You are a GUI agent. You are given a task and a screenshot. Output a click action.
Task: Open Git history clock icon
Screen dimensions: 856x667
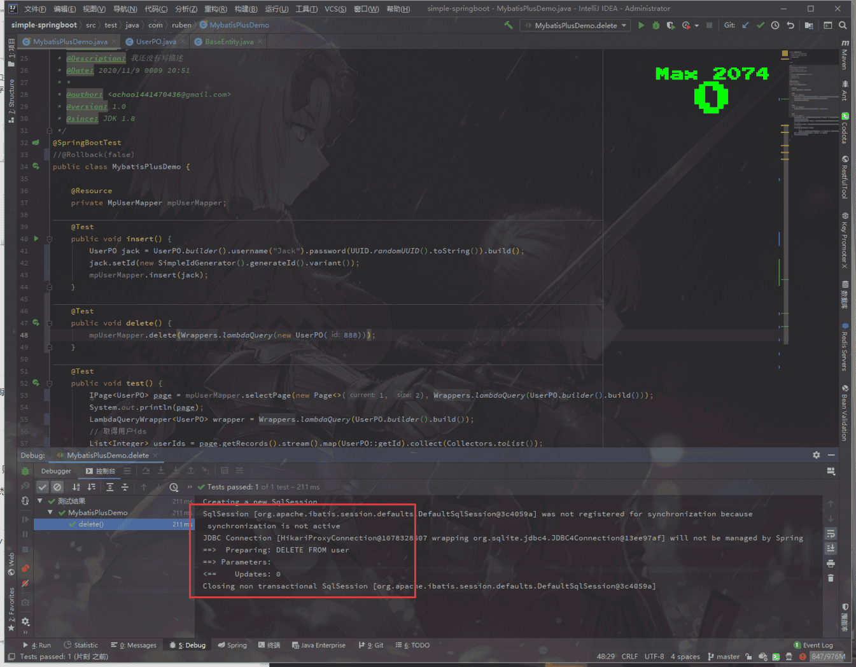point(775,25)
